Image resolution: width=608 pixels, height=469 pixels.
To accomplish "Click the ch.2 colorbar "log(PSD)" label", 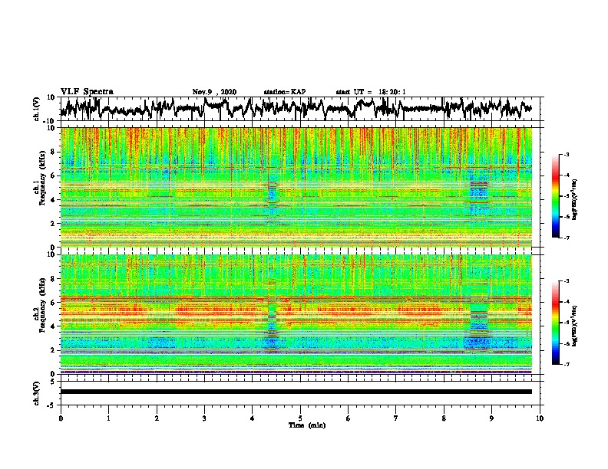I will click(x=575, y=326).
